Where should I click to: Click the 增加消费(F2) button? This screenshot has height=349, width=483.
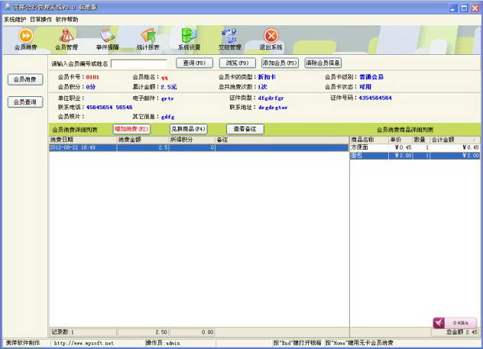(132, 129)
